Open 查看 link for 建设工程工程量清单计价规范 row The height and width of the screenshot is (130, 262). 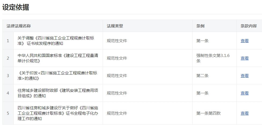click(x=244, y=58)
